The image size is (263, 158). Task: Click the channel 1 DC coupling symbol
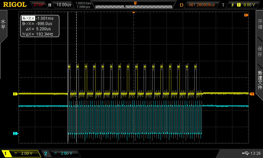[15, 153]
